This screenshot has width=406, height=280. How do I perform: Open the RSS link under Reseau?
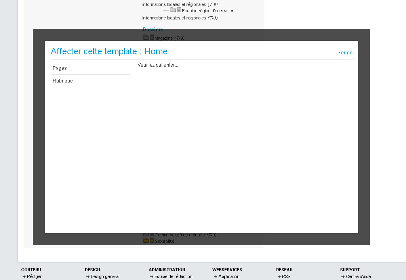pos(286,276)
